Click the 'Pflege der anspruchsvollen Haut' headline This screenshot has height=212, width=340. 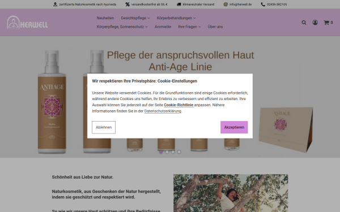(180, 55)
